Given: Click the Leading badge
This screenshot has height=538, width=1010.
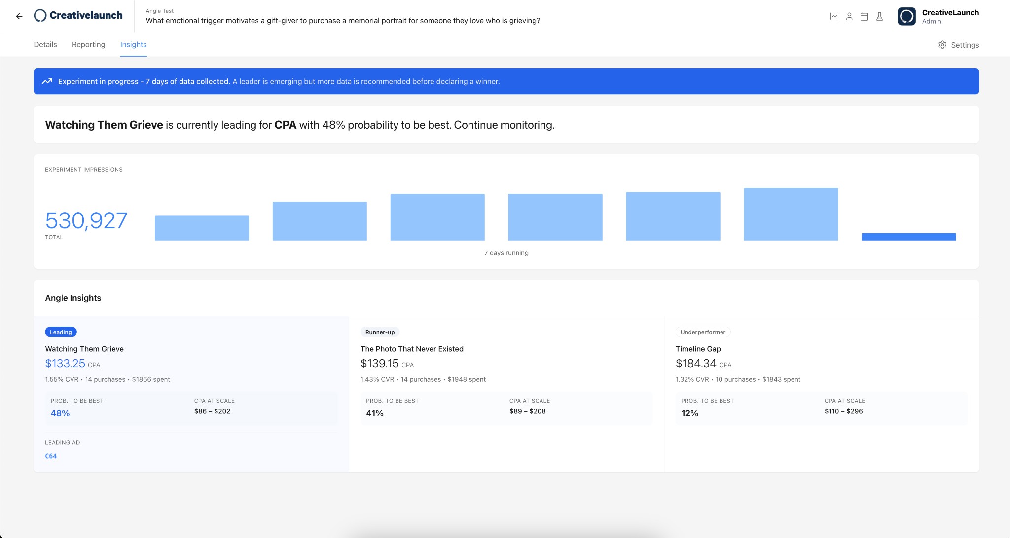Looking at the screenshot, I should click(x=61, y=332).
